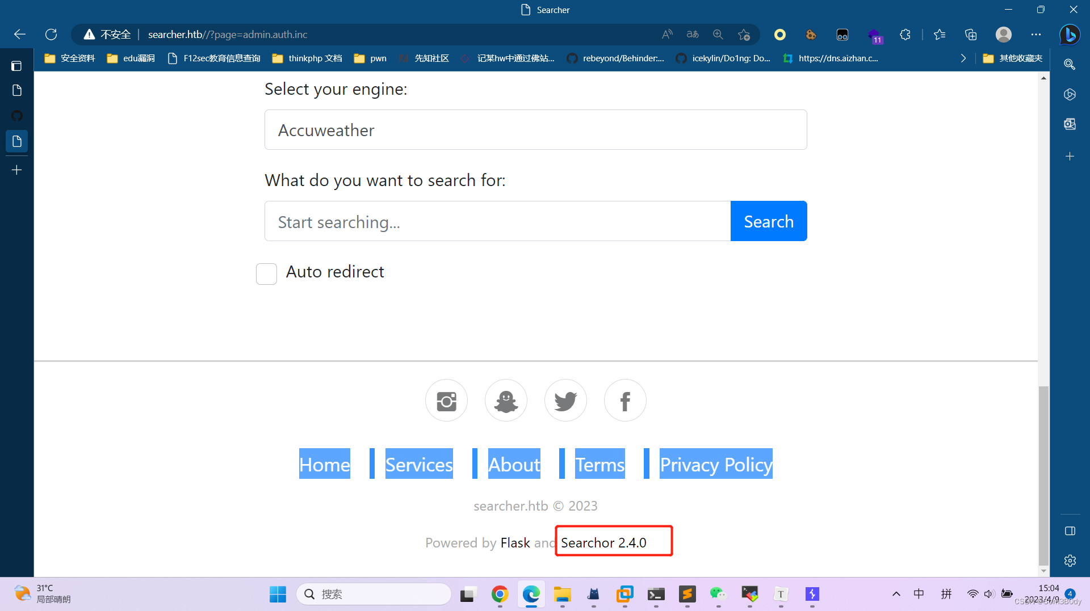Image resolution: width=1090 pixels, height=611 pixels.
Task: Open the Bing chat sidebar button
Action: [1070, 35]
